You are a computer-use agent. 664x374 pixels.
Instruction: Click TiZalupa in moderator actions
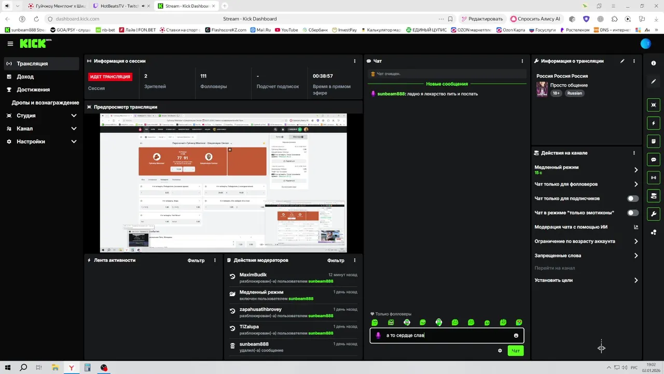point(249,327)
